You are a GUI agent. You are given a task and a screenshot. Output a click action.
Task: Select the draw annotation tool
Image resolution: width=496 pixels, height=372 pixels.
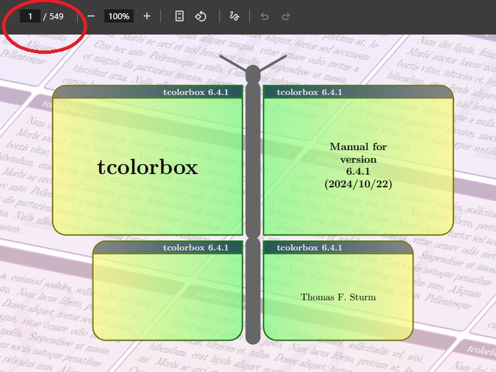(x=234, y=16)
